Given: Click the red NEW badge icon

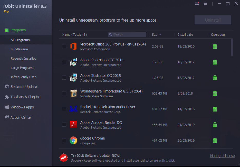Looking at the screenshot, I should point(63,158).
